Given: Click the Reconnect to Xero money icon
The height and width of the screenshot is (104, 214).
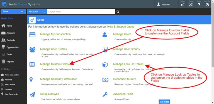Looking at the screenshot, I should pos(105,80).
